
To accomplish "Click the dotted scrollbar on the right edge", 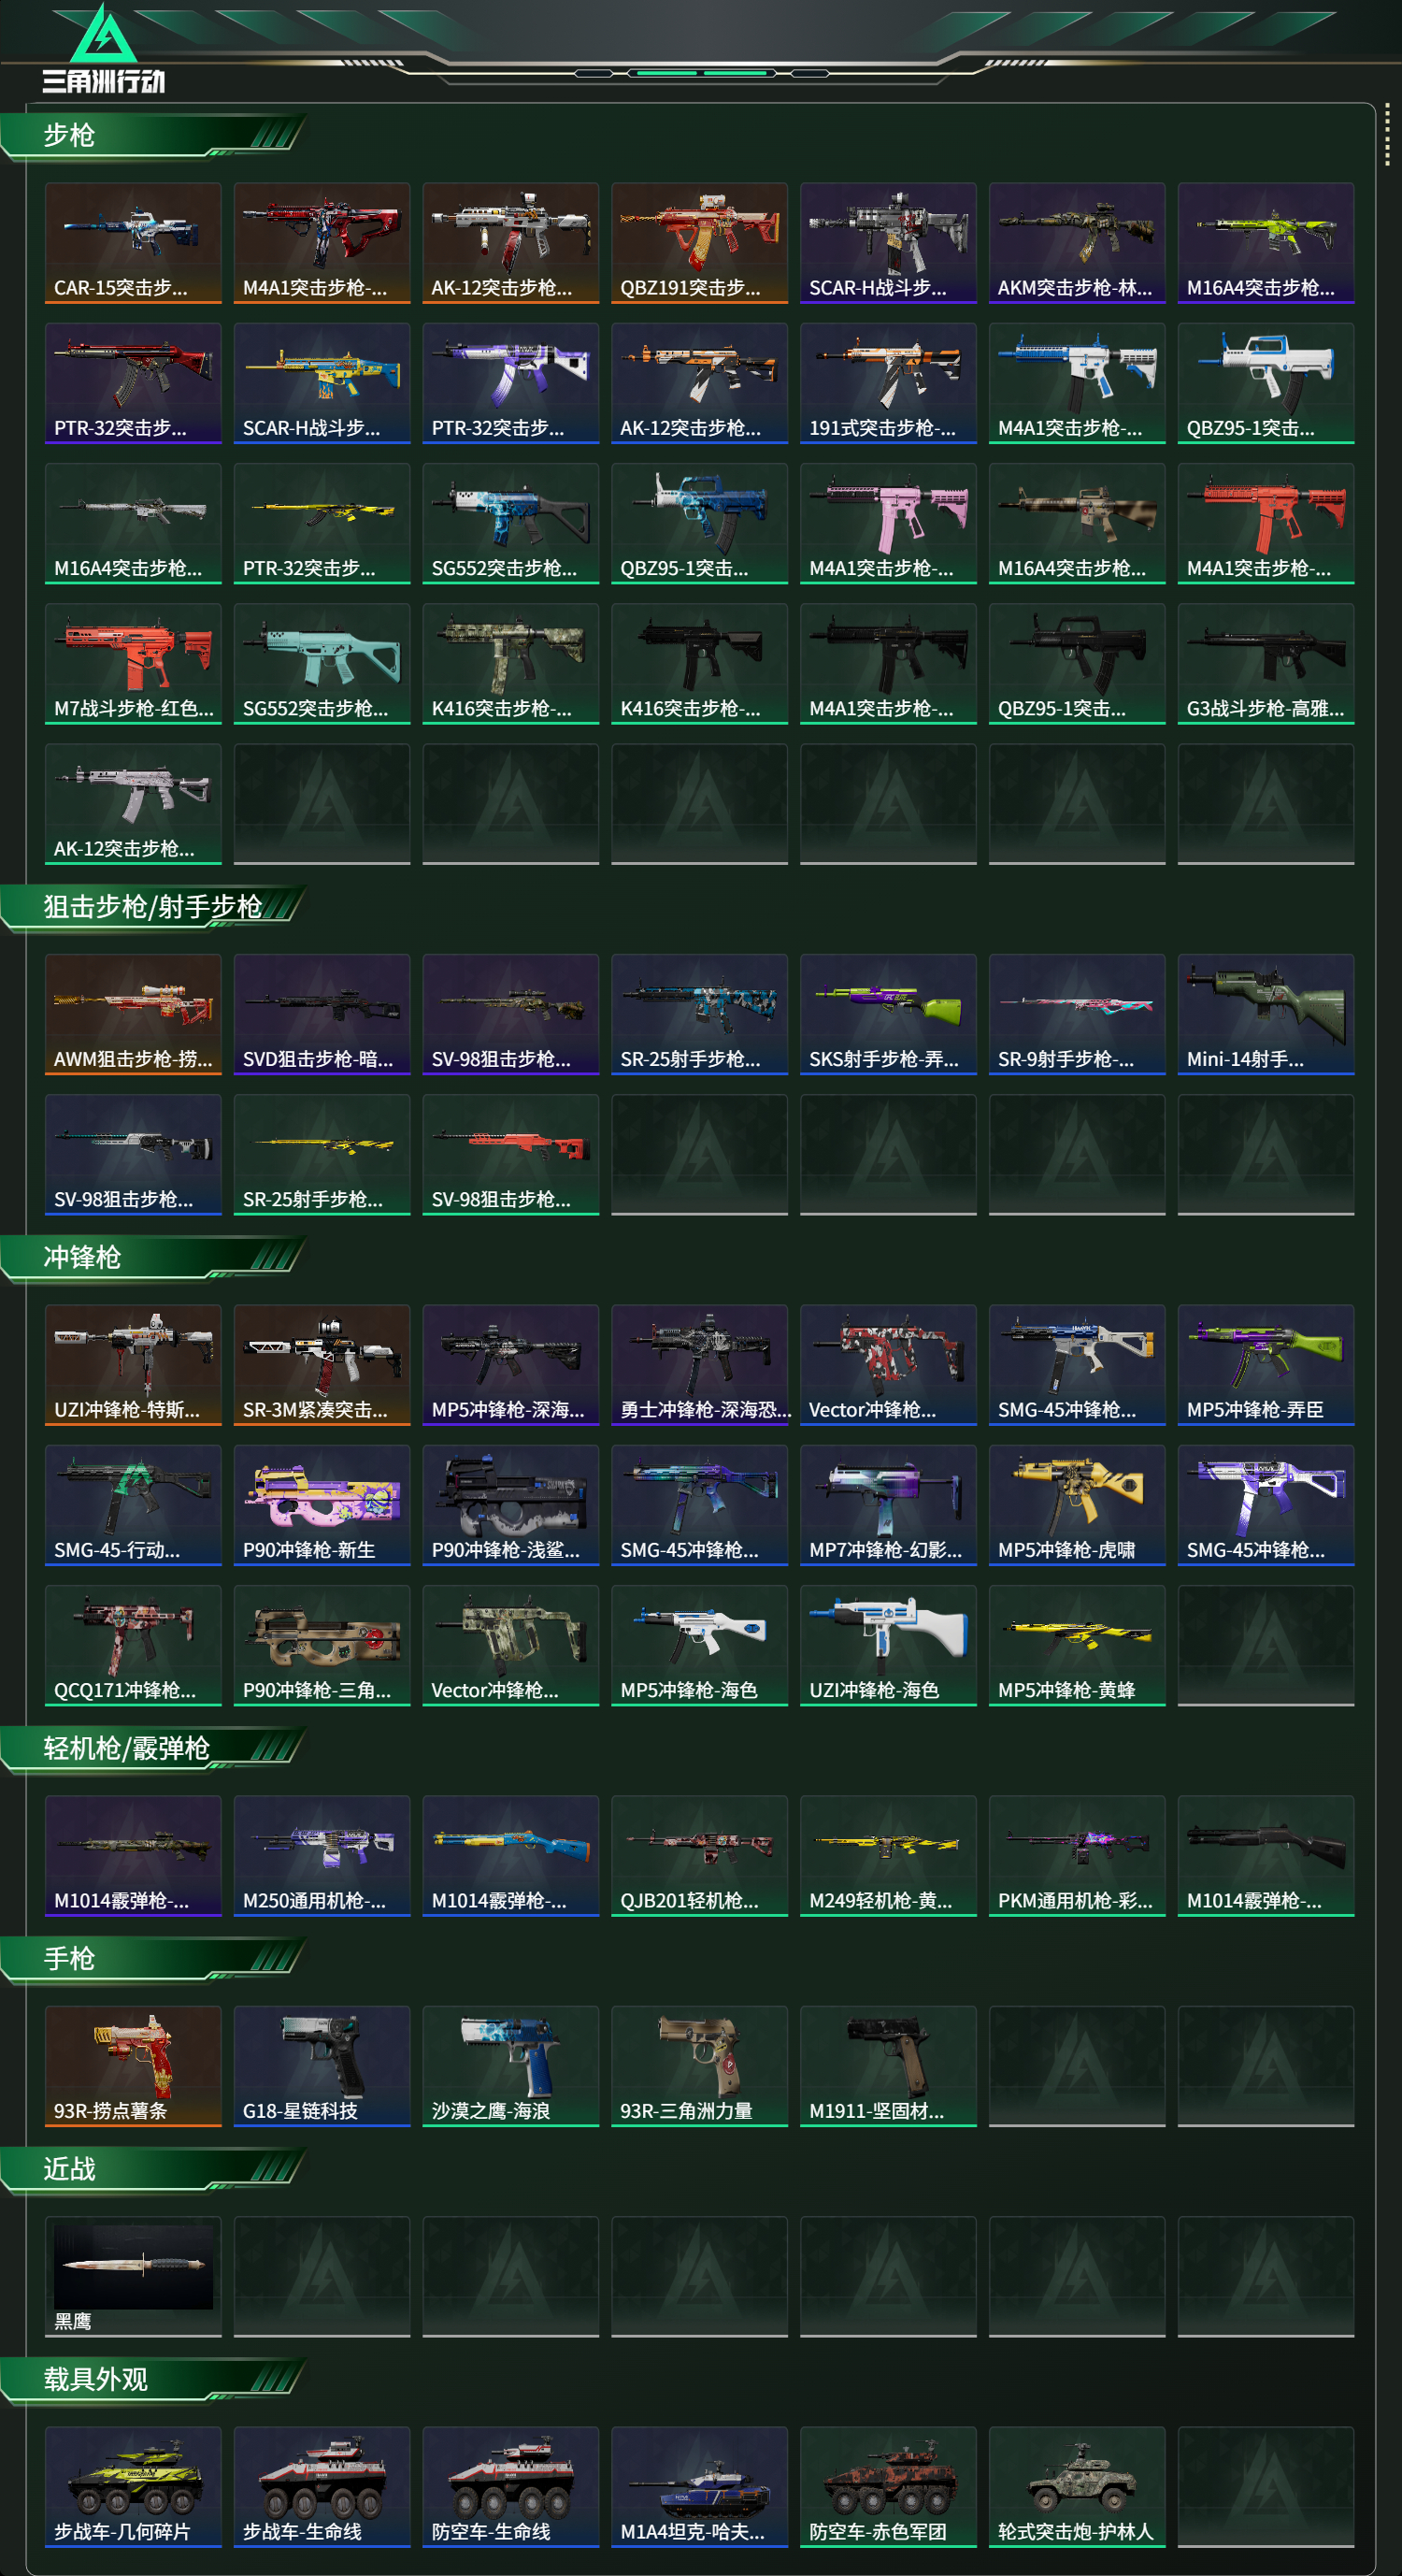I will pos(1387,134).
